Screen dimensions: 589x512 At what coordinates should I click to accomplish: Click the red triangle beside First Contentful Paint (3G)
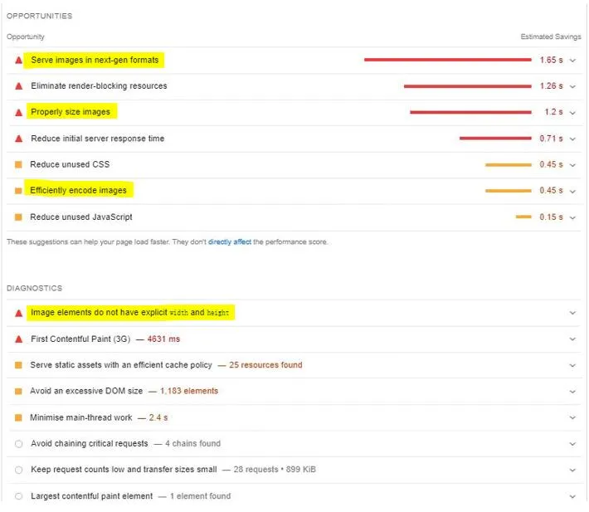18,339
